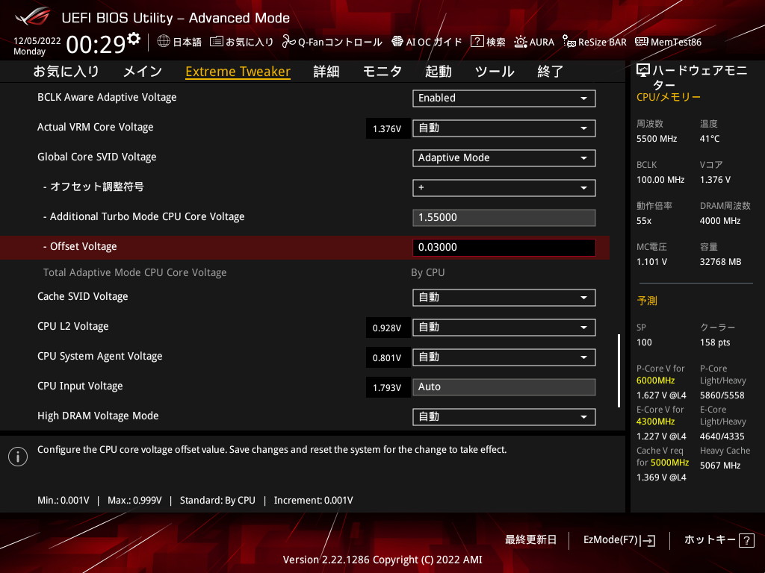Click the settings list scrollbar
This screenshot has width=765, height=573.
coord(619,370)
